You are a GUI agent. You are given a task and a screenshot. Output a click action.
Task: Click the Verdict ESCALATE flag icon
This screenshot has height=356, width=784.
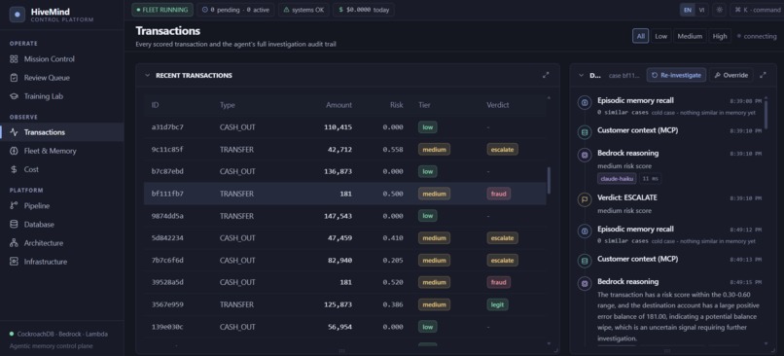tap(584, 199)
